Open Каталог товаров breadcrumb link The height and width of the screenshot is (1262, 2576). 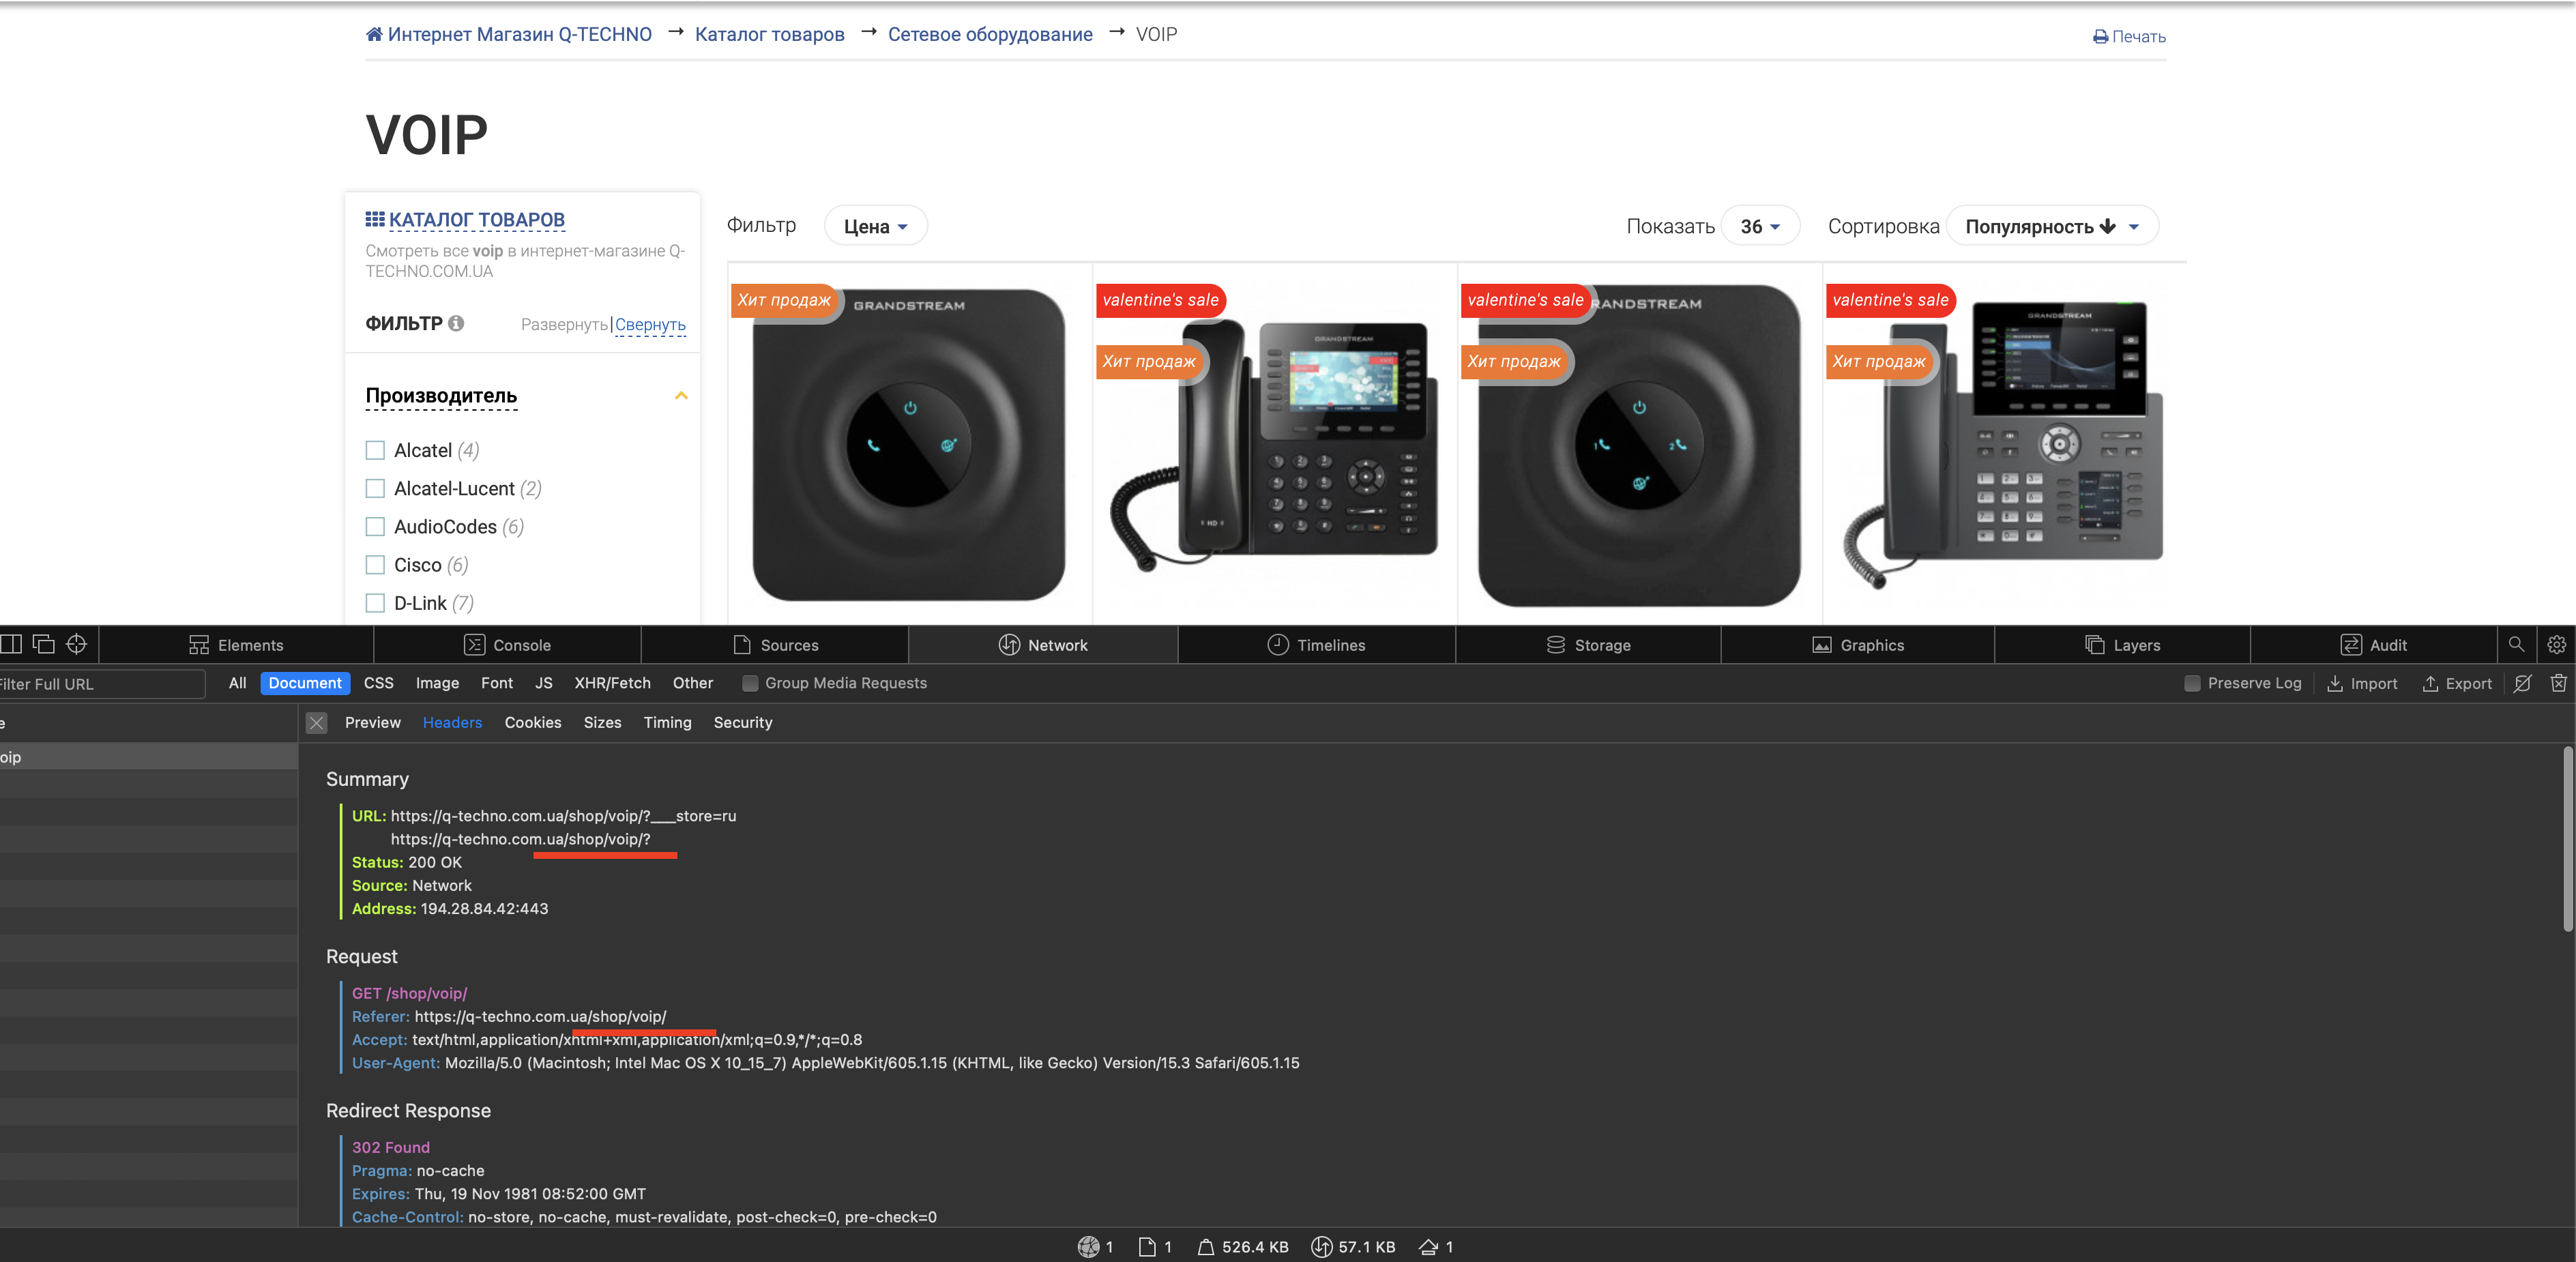[769, 34]
